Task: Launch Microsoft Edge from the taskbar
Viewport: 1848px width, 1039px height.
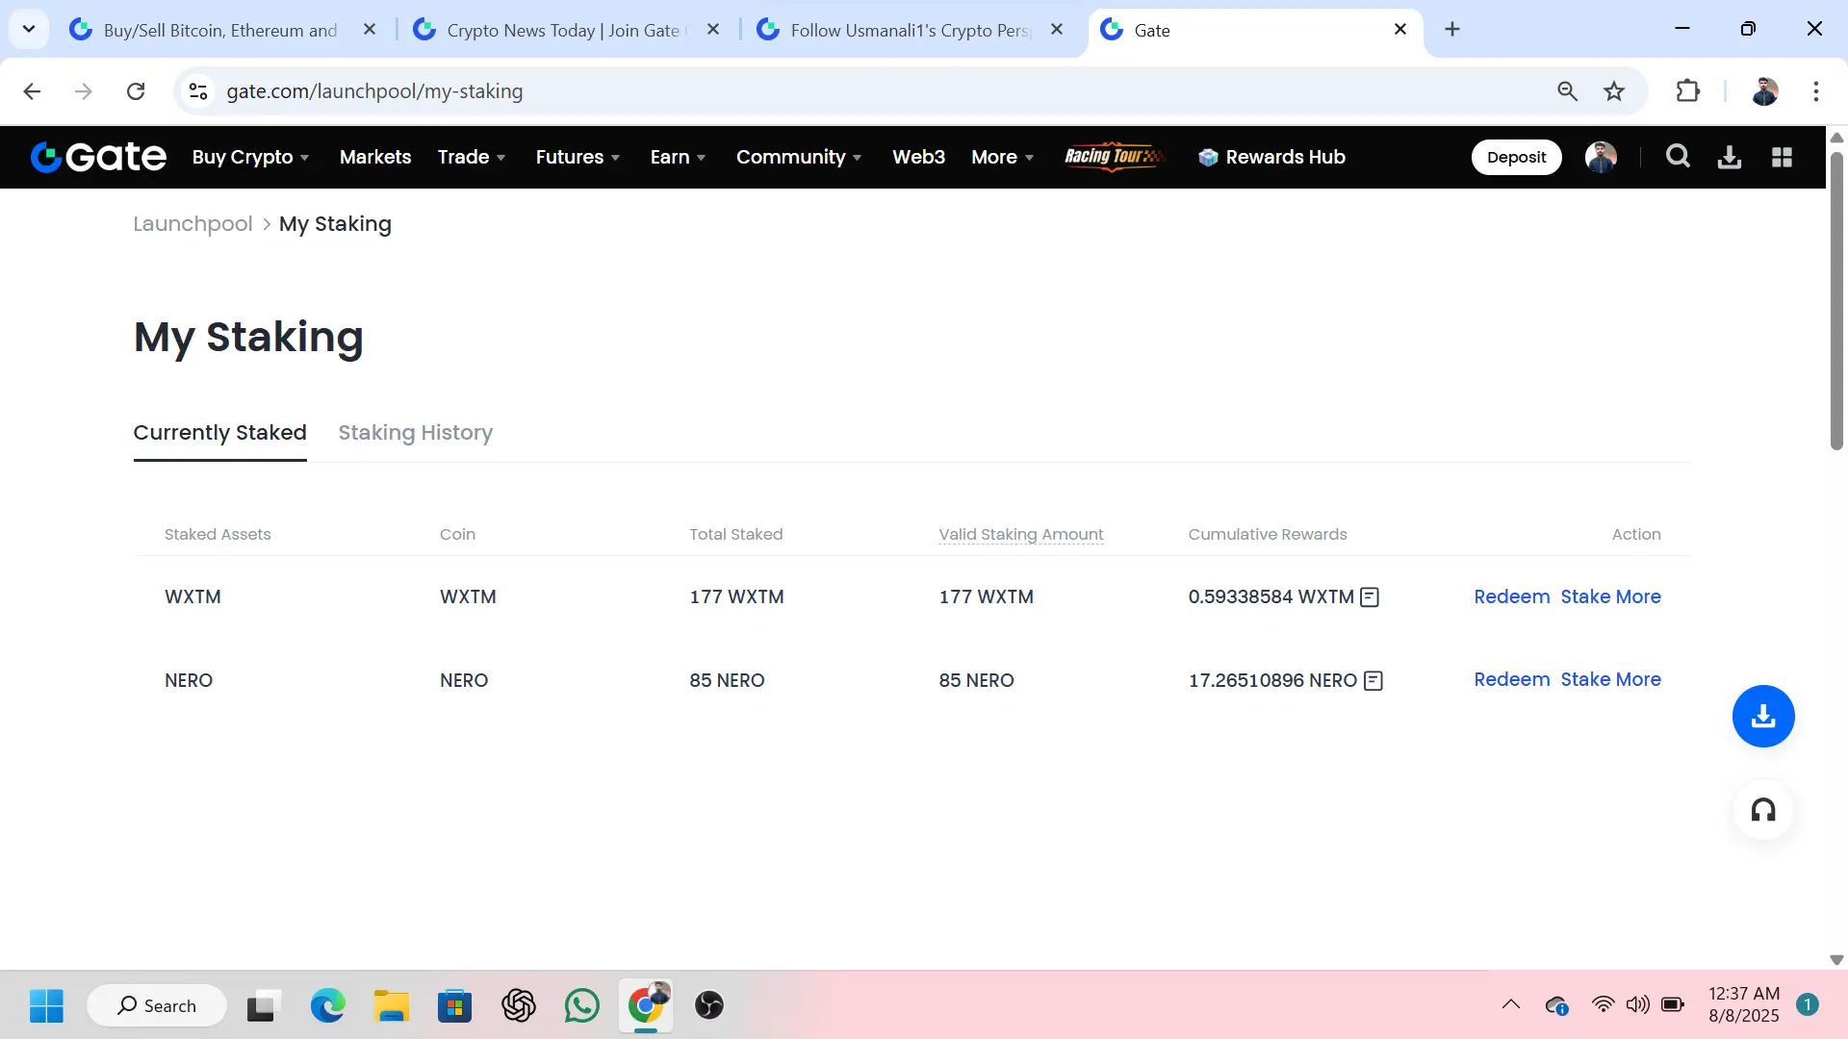Action: tap(328, 1005)
